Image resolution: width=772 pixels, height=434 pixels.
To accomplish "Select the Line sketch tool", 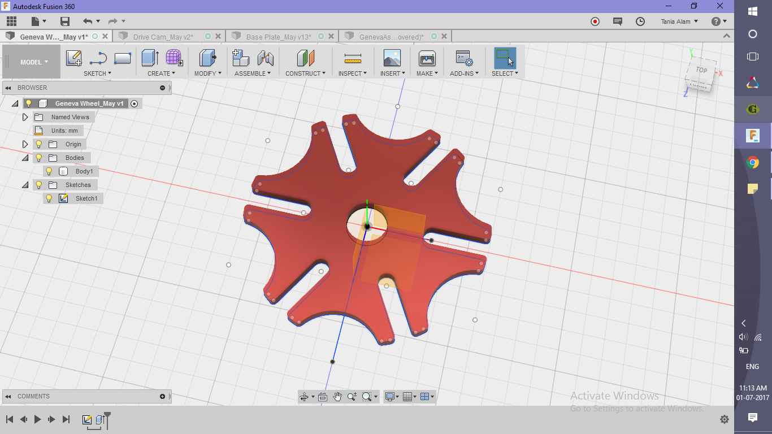I will pos(98,58).
